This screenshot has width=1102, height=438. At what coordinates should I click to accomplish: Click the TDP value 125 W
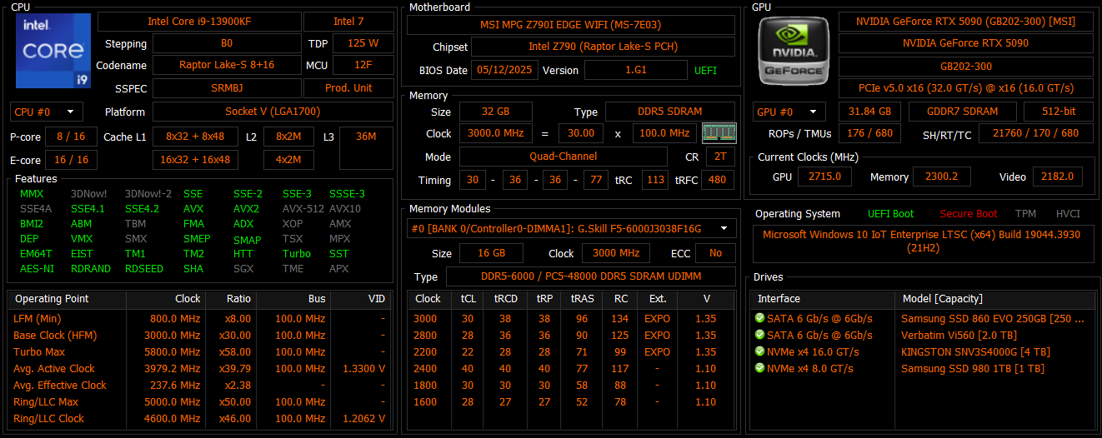[363, 43]
